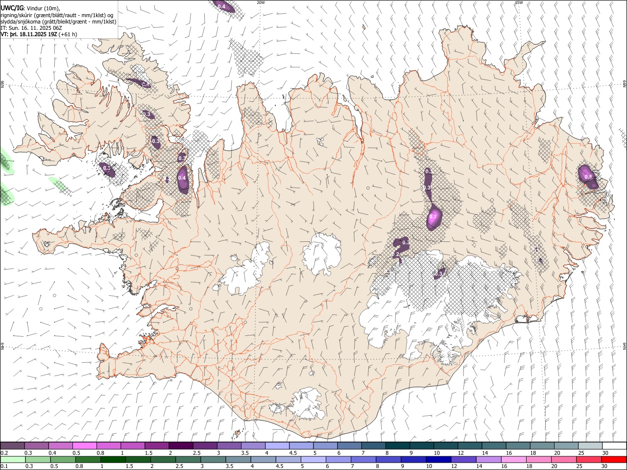Click the 0.7 snowfall label on map
Viewport: 627px width, 470px height.
433,216
